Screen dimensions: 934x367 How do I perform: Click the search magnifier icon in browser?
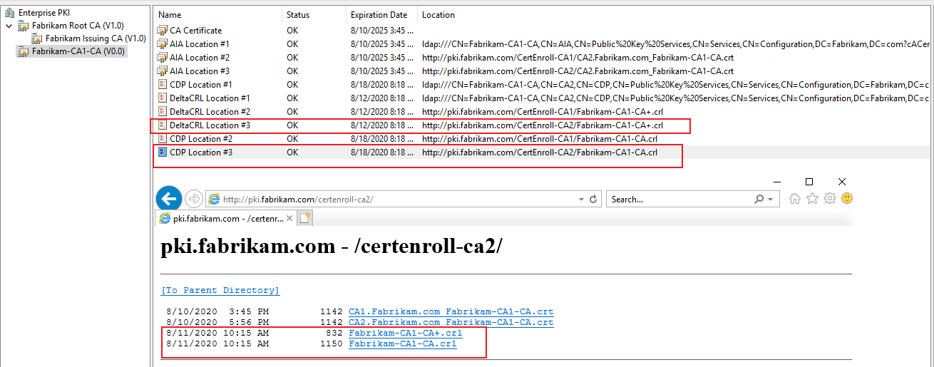[x=759, y=200]
